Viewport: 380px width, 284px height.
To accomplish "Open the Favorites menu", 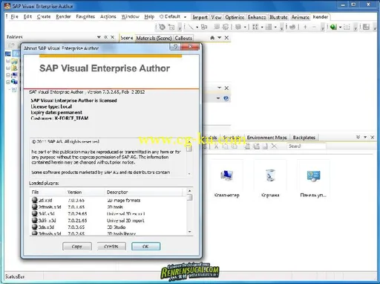I will 85,16.
